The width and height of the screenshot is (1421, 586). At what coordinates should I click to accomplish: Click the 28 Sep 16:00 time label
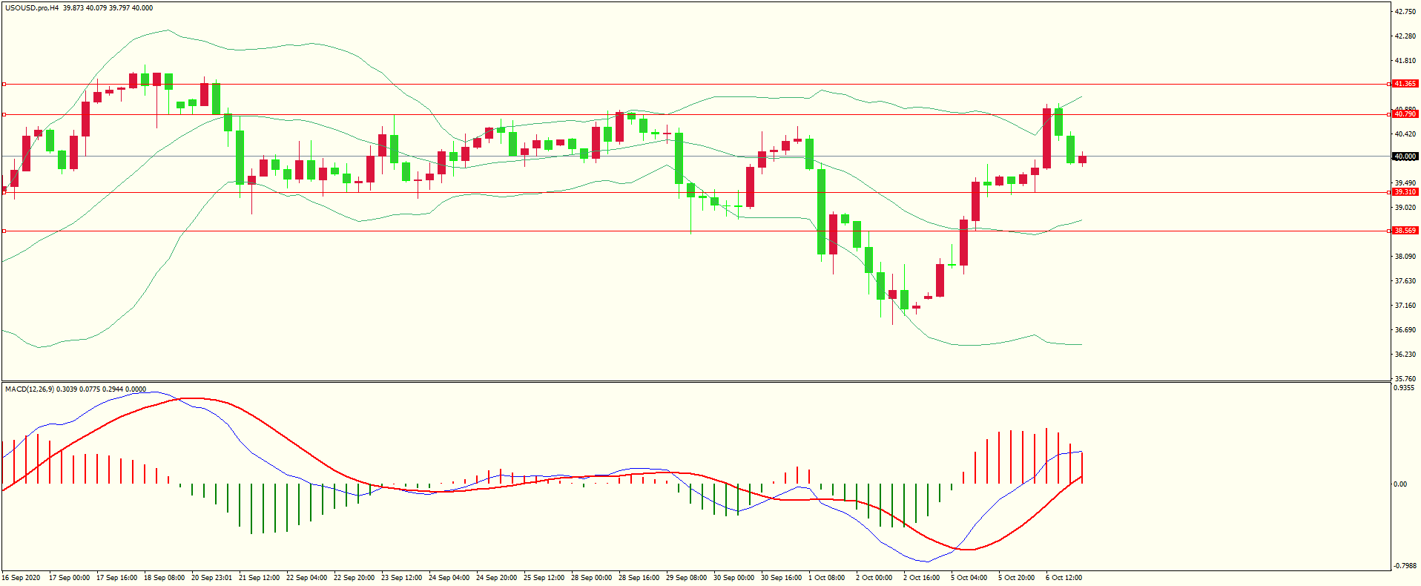(639, 578)
